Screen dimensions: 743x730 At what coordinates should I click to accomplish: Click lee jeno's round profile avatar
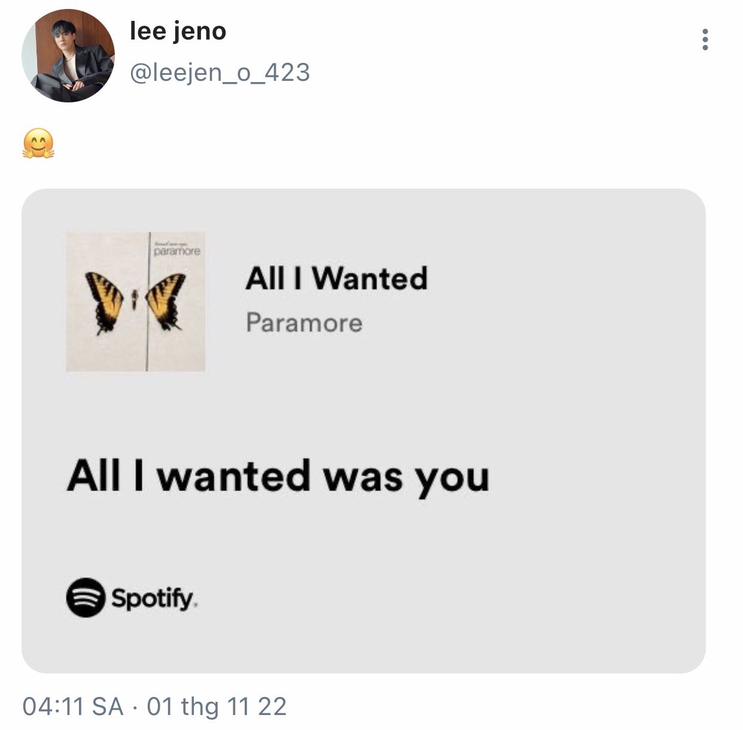pos(68,56)
